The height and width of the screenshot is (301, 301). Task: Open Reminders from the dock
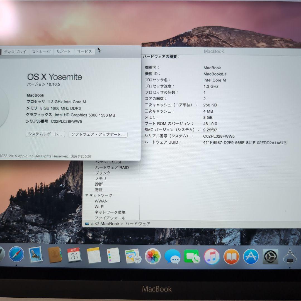(x=113, y=255)
